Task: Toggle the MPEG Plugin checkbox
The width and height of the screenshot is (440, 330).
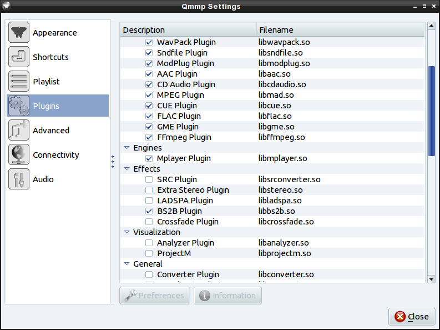Action: (x=149, y=95)
